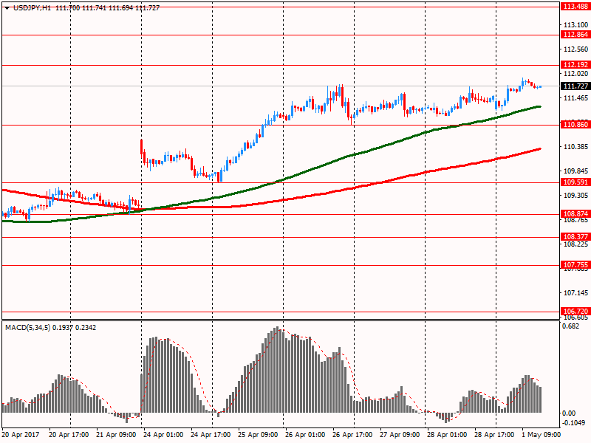The height and width of the screenshot is (443, 591).
Task: Select the MACD scale value 0.682
Action: (x=570, y=326)
